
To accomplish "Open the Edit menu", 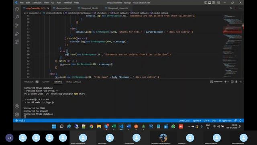I will 28,3.
